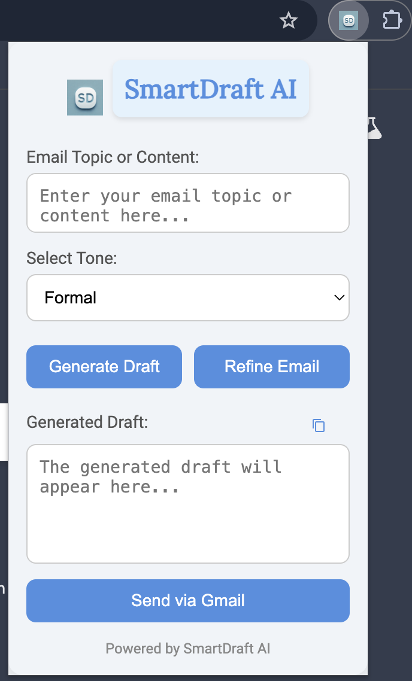Open the browser Extensions puzzle icon
Viewport: 412px width, 681px height.
tap(392, 20)
